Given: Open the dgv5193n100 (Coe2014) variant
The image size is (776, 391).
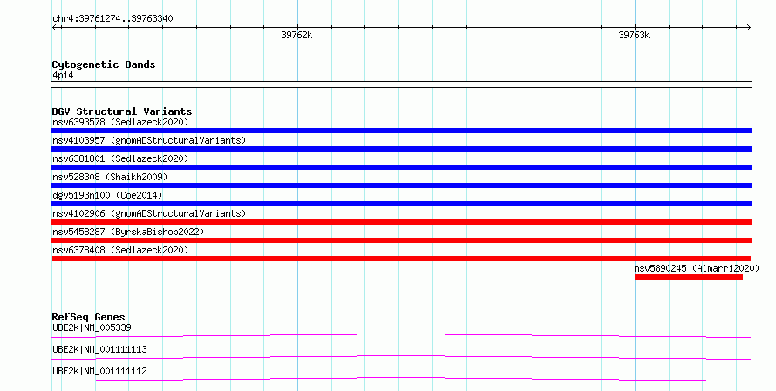Looking at the screenshot, I should click(107, 195).
